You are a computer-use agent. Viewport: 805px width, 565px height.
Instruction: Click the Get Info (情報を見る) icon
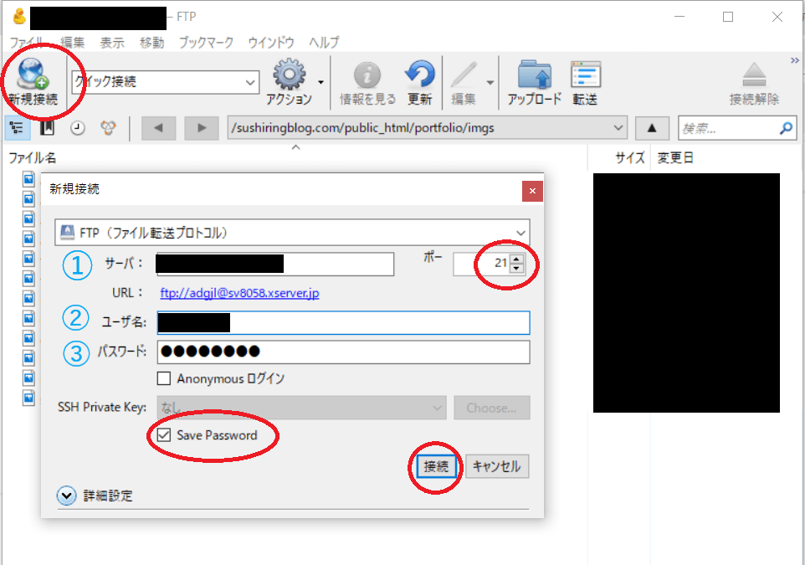click(367, 75)
